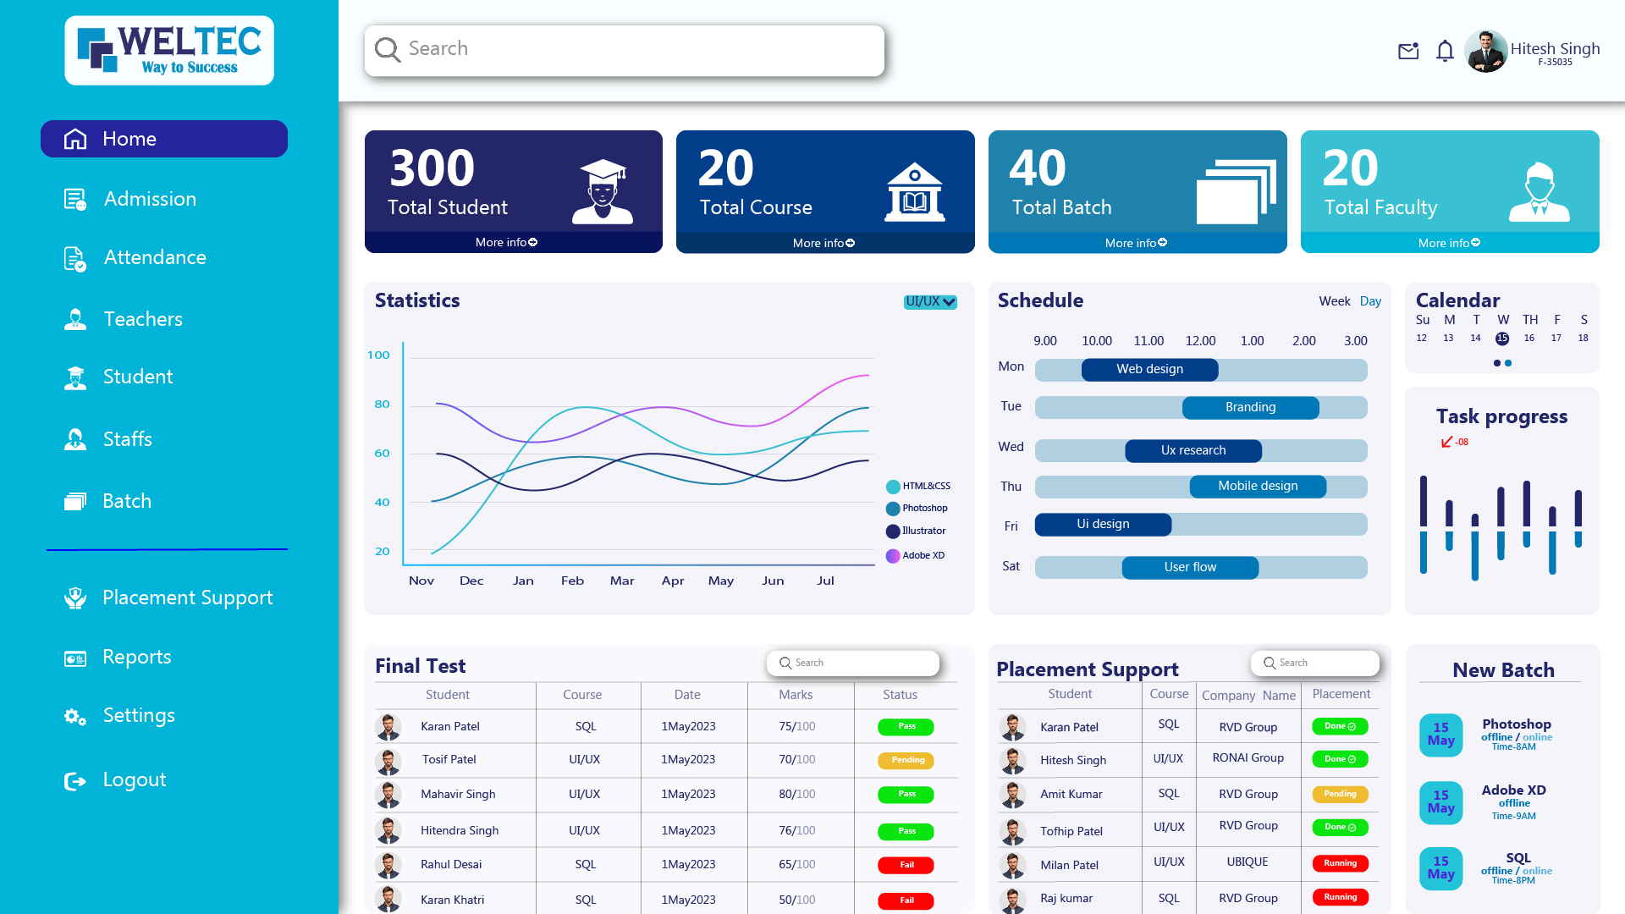1625x914 pixels.
Task: Select the Batch menu item
Action: tap(127, 501)
